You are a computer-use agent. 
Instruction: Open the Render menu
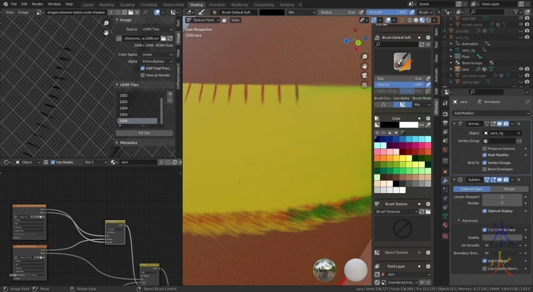pyautogui.click(x=37, y=4)
